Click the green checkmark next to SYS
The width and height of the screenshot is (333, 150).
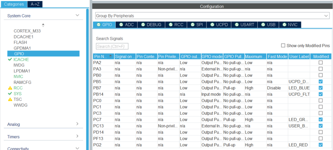click(x=10, y=94)
